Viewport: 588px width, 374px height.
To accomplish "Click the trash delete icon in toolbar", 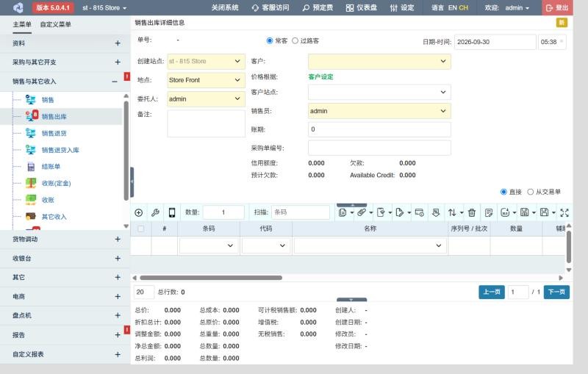I will [x=472, y=212].
